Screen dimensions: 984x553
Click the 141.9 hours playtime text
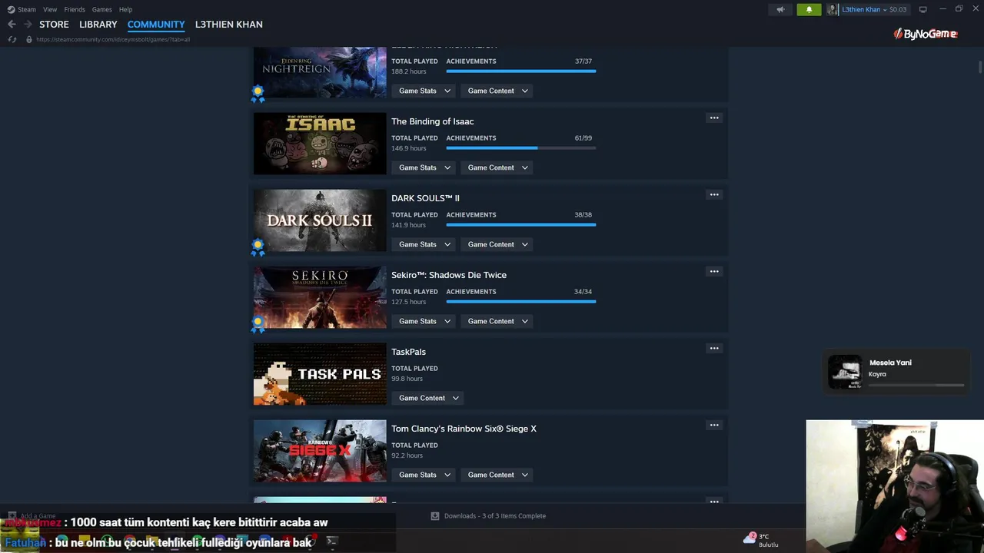click(408, 225)
